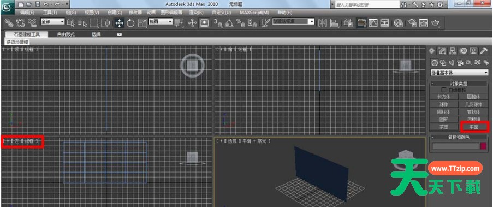Toggle Keyboard Shortcut Override icon
Viewport: 493px width, 207px height.
(204, 22)
